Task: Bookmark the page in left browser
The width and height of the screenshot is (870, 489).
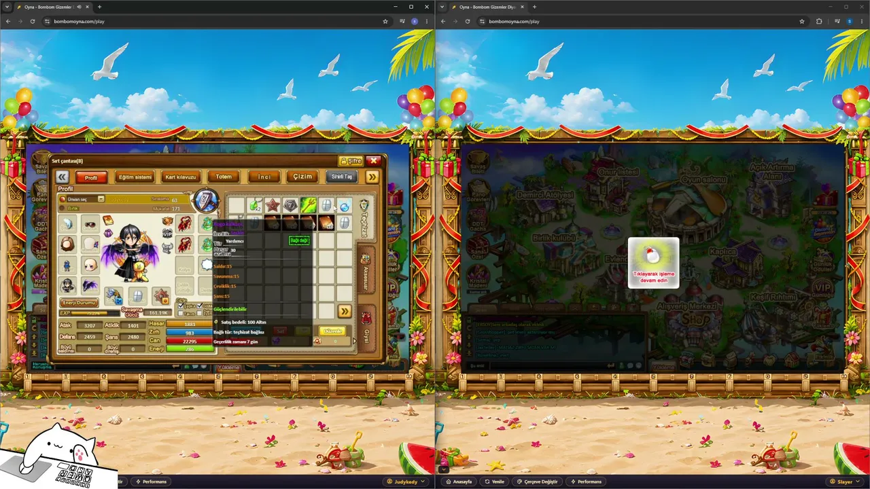Action: point(385,21)
